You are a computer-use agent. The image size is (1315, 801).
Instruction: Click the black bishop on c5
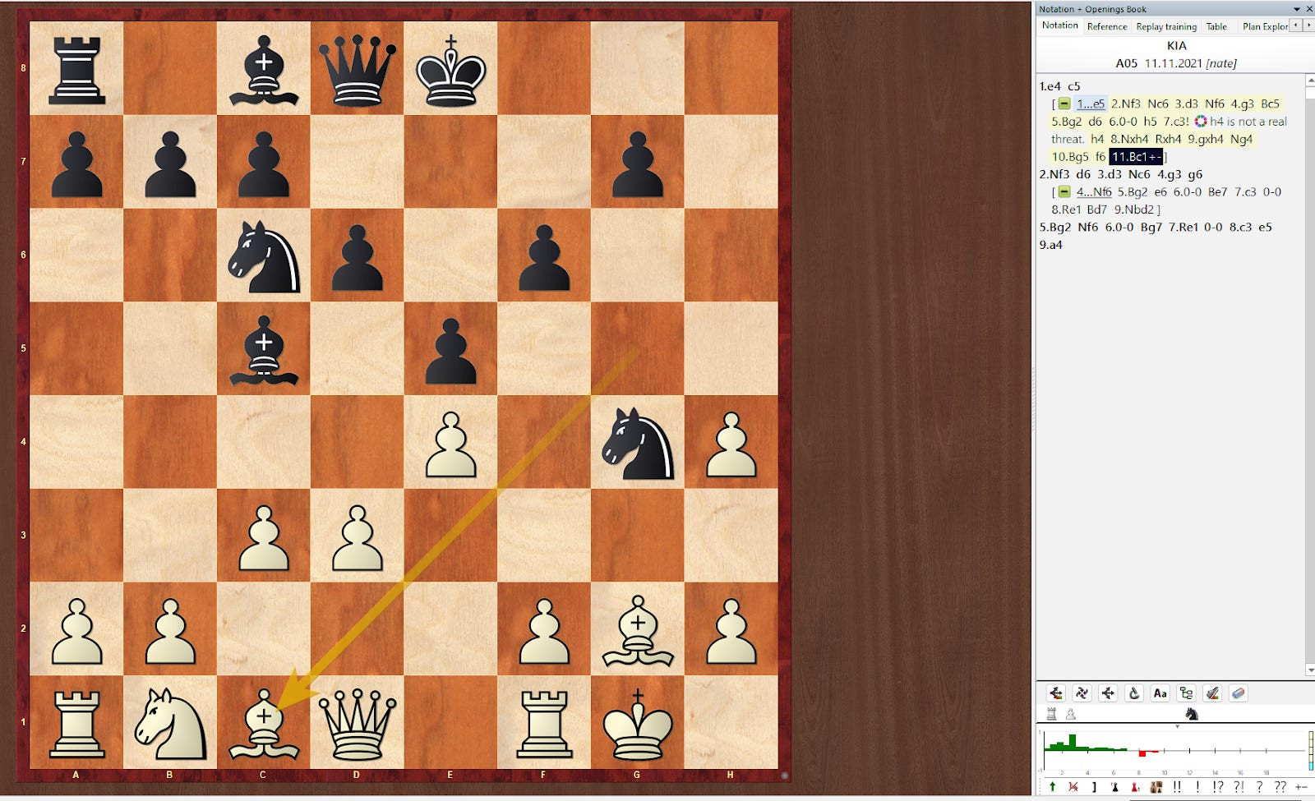click(263, 348)
